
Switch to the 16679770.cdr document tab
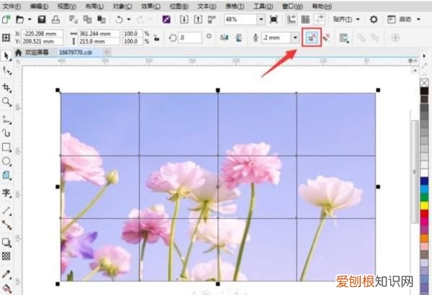point(76,52)
